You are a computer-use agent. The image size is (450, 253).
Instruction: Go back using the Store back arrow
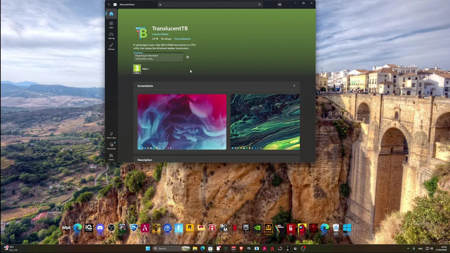109,5
